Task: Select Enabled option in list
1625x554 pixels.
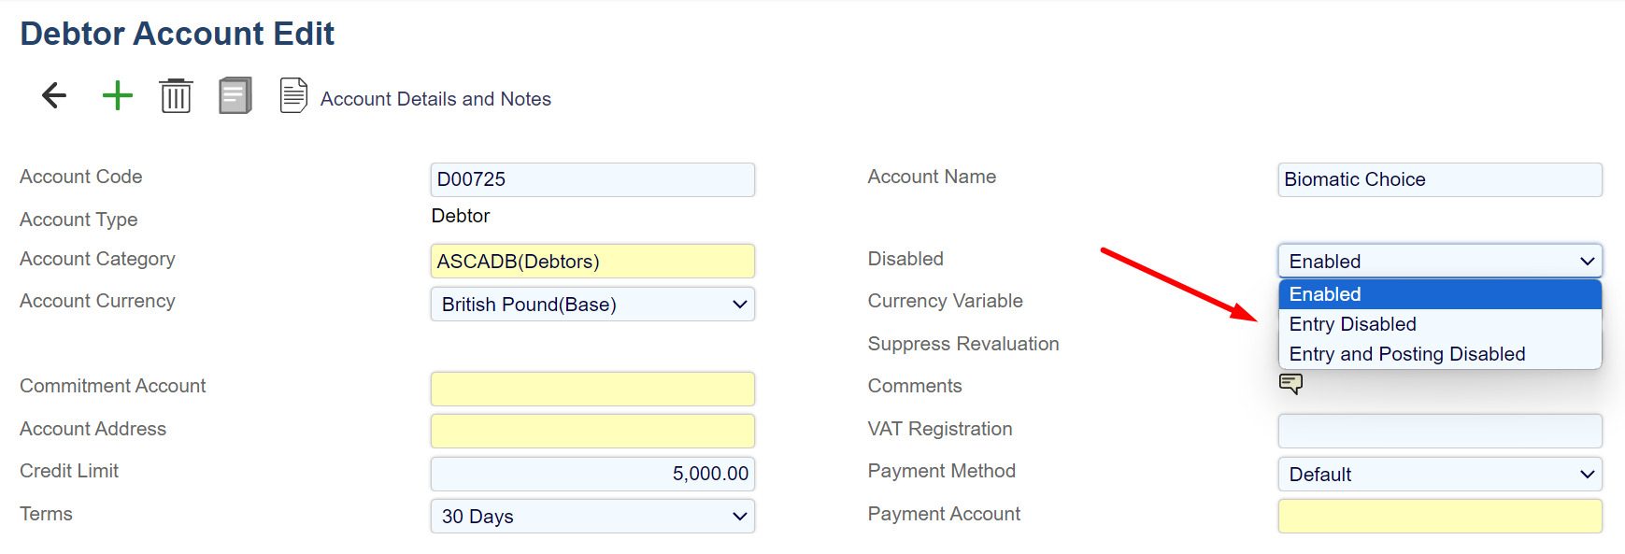Action: (1439, 294)
